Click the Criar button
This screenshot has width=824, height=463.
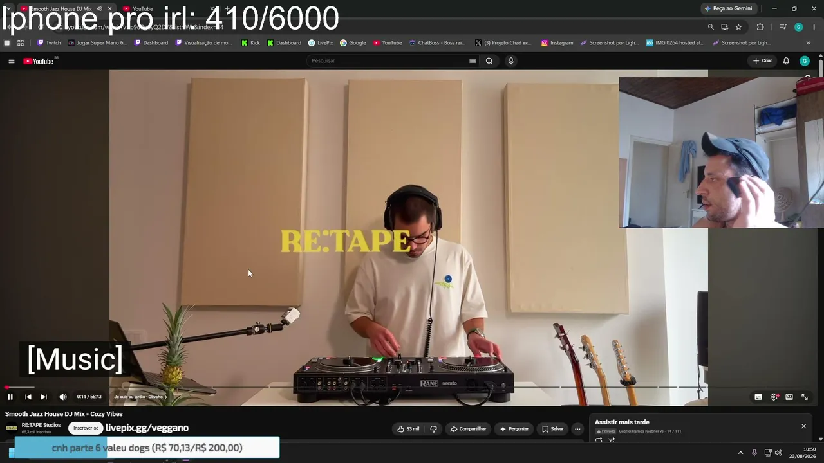(x=763, y=61)
